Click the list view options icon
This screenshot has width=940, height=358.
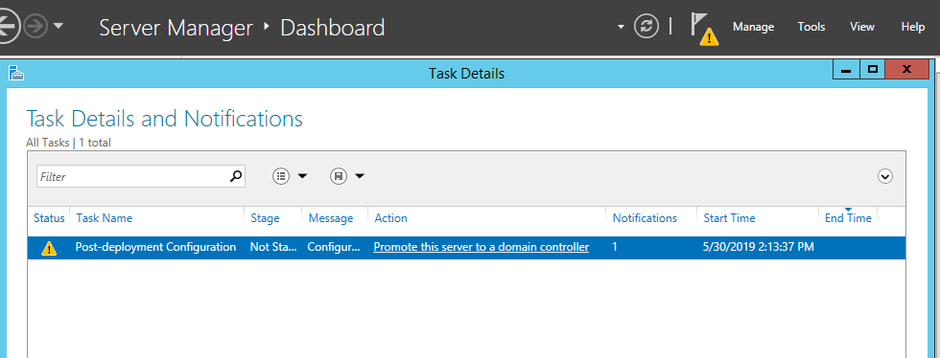[281, 176]
